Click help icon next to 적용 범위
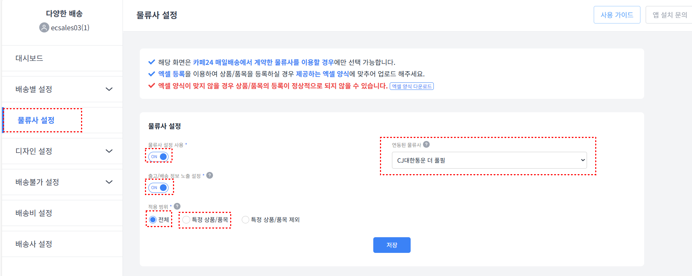The width and height of the screenshot is (692, 276). [177, 206]
